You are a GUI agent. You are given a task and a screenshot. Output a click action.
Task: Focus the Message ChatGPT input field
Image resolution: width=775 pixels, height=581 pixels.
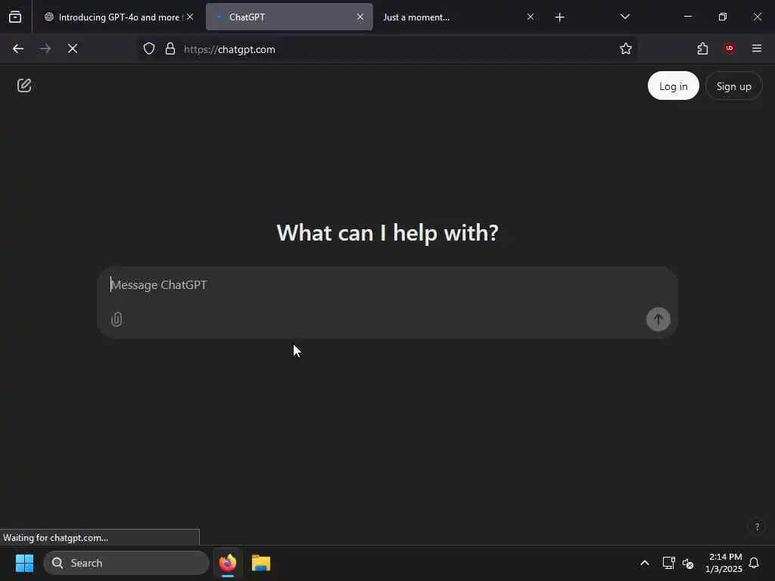pyautogui.click(x=387, y=285)
